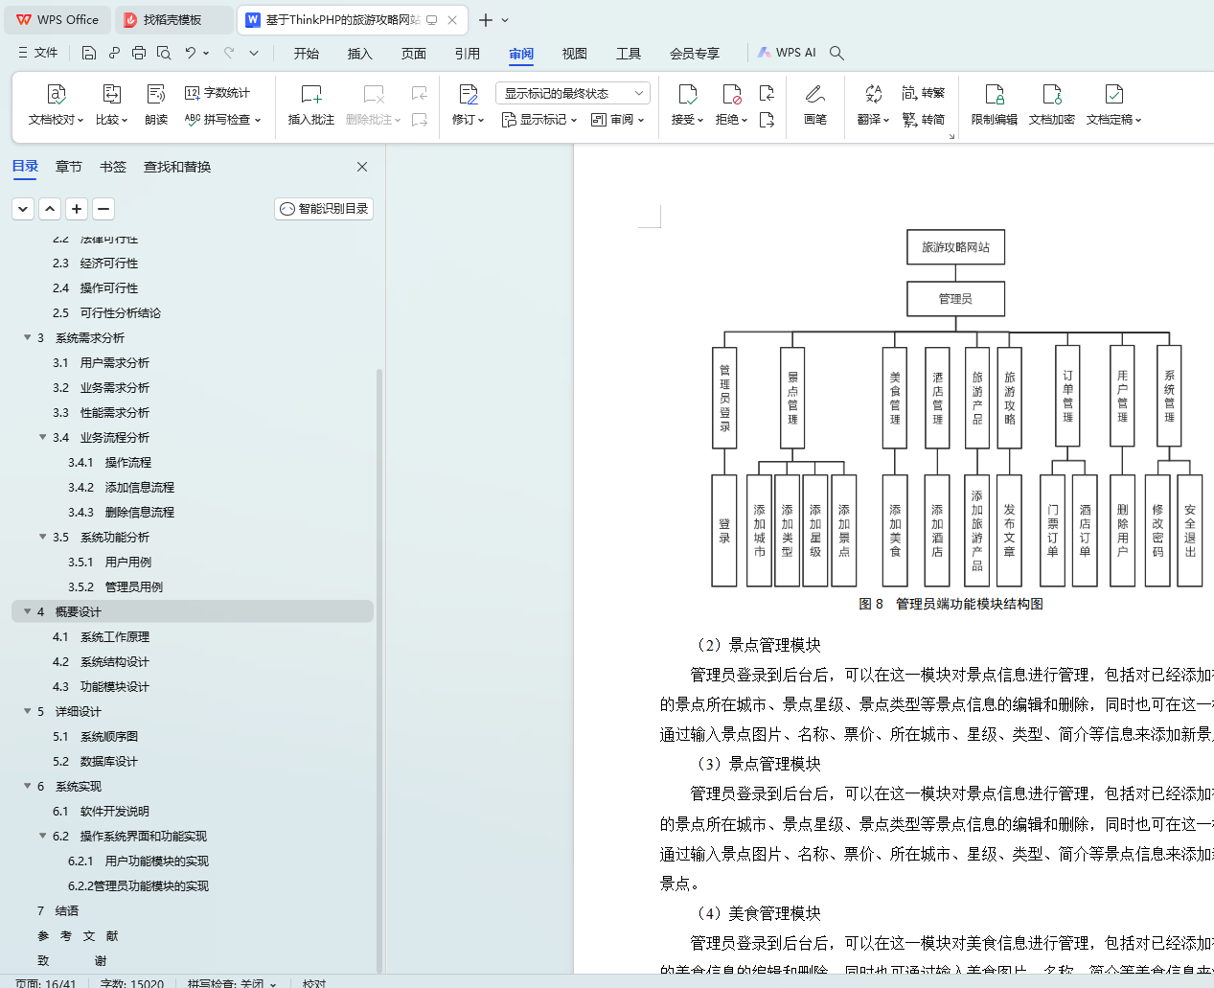Viewport: 1214px width, 988px height.
Task: Switch to the 视图 ribbon tab
Action: point(575,54)
